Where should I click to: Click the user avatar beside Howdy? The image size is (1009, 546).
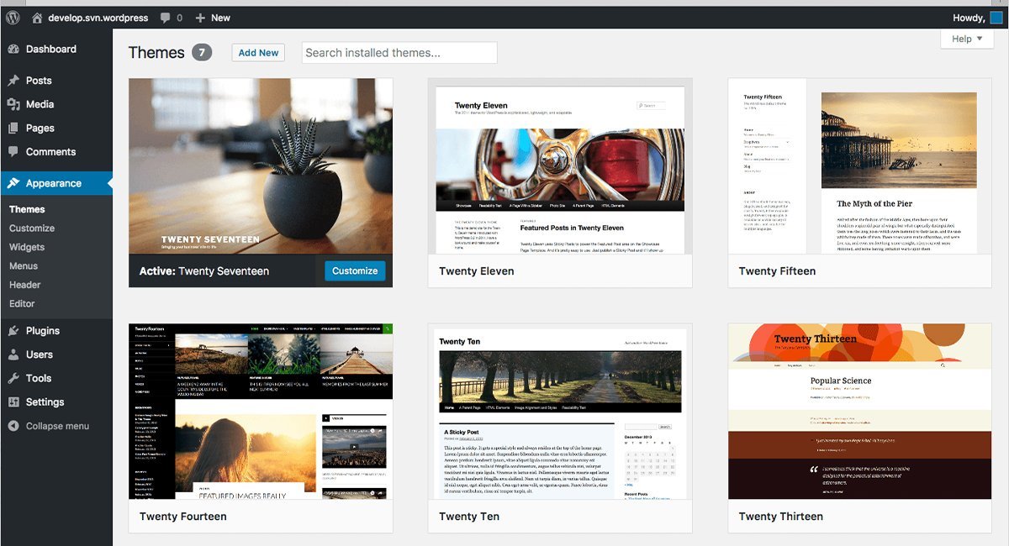click(996, 18)
